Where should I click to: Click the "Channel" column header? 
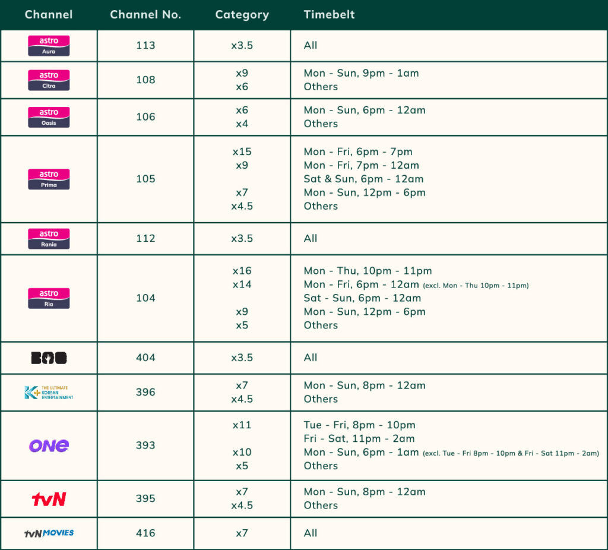[49, 14]
